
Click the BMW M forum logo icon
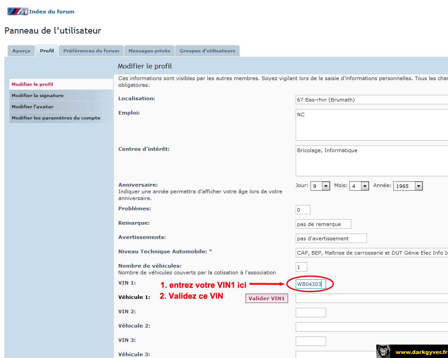(x=17, y=12)
